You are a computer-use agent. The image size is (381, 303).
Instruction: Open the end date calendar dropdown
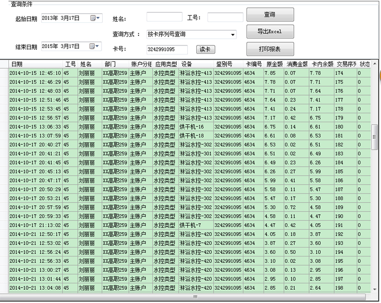pyautogui.click(x=95, y=47)
